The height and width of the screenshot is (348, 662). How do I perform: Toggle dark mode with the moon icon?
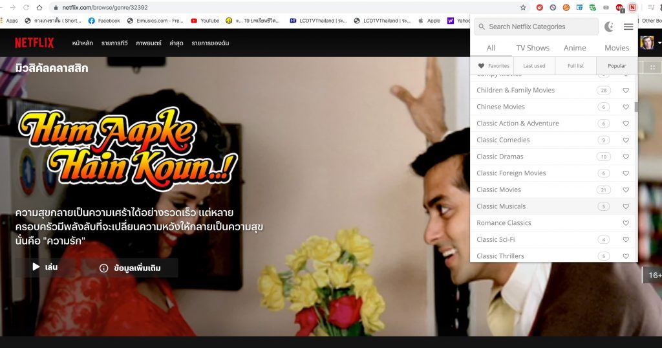(x=609, y=27)
